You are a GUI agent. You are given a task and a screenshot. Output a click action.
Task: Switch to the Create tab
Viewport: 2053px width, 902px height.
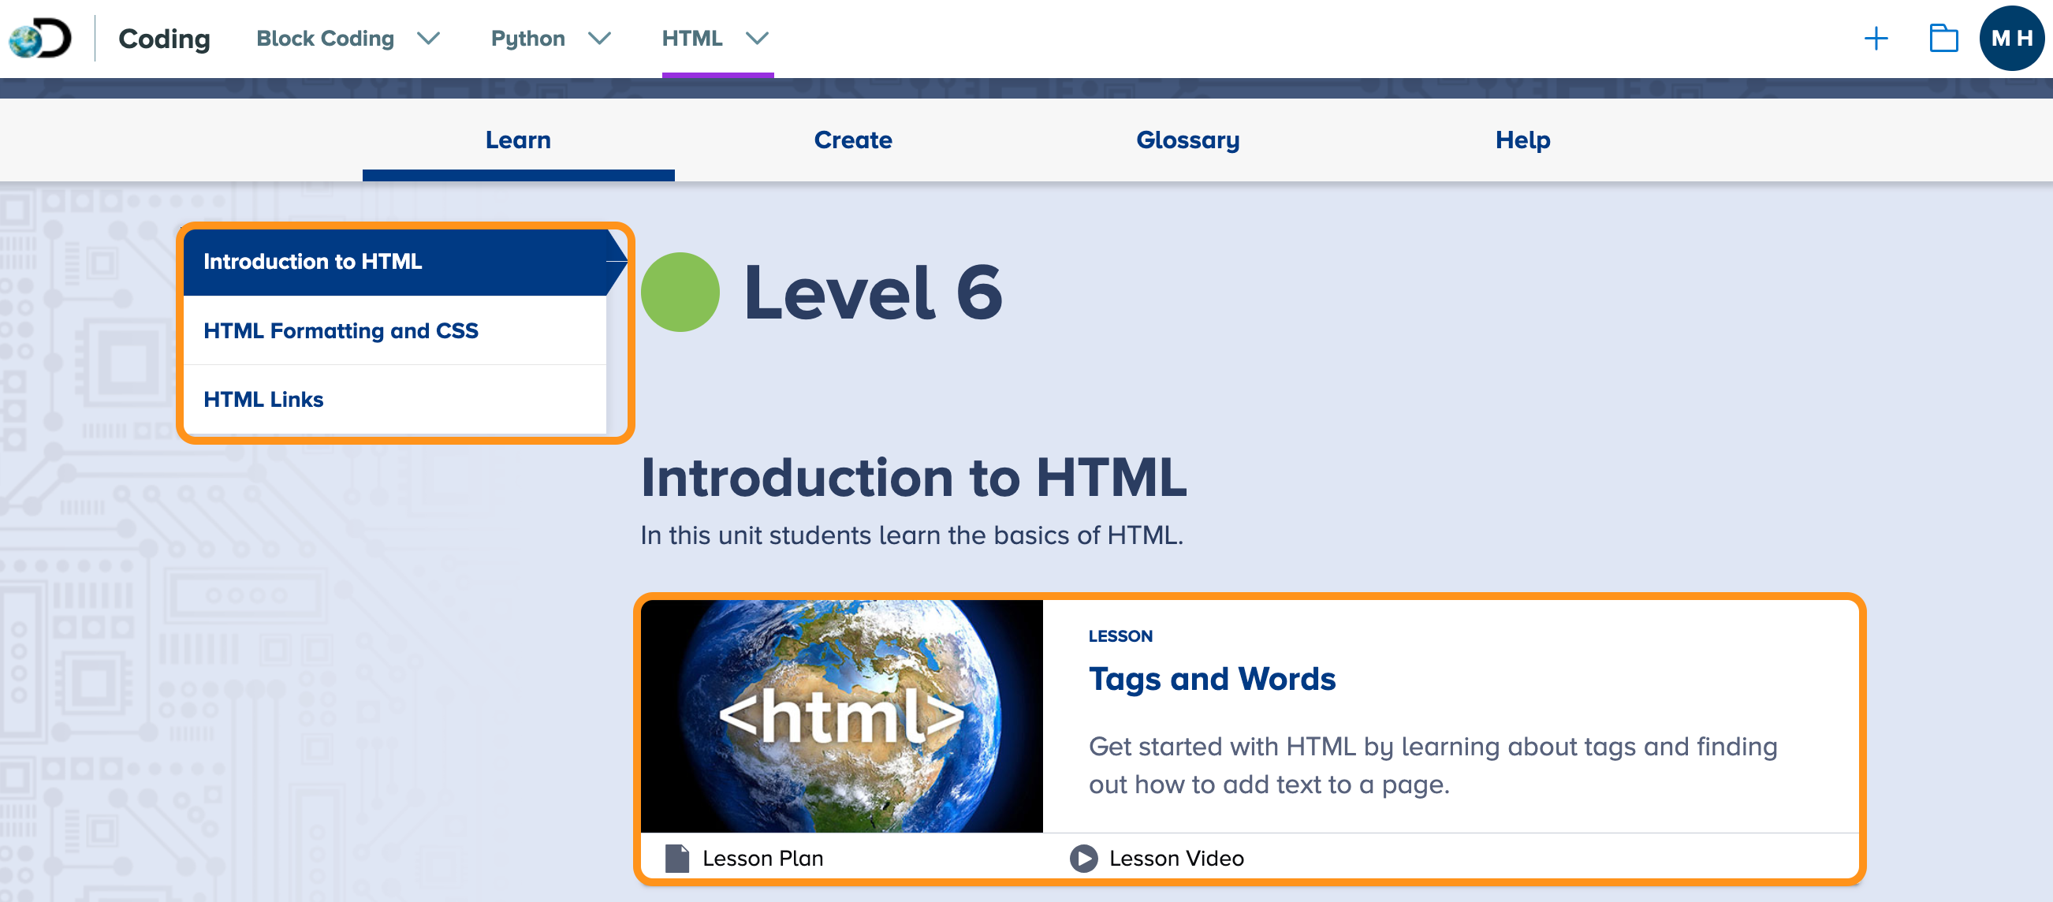click(853, 140)
